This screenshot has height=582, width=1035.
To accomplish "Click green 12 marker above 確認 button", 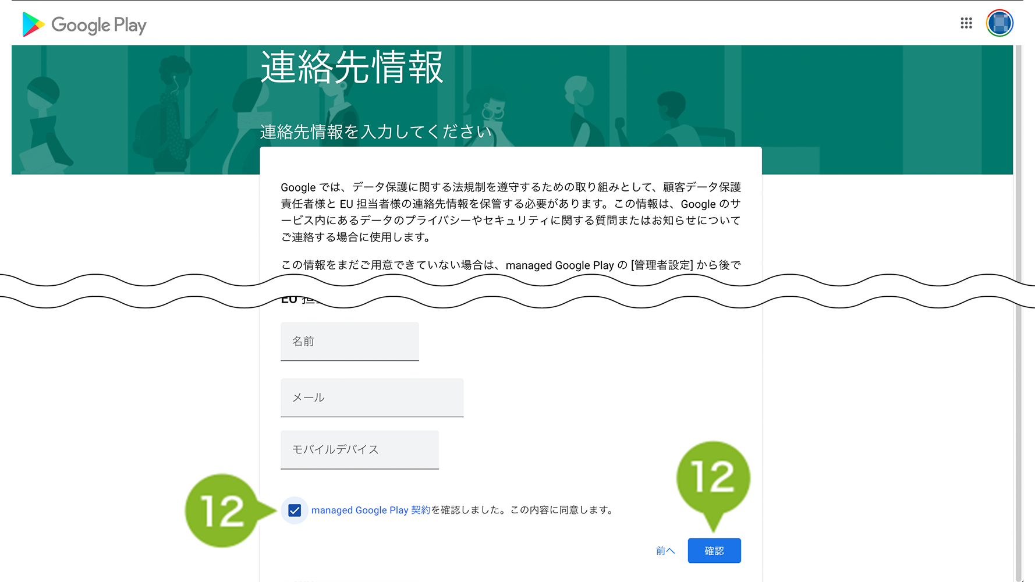I will pyautogui.click(x=713, y=477).
